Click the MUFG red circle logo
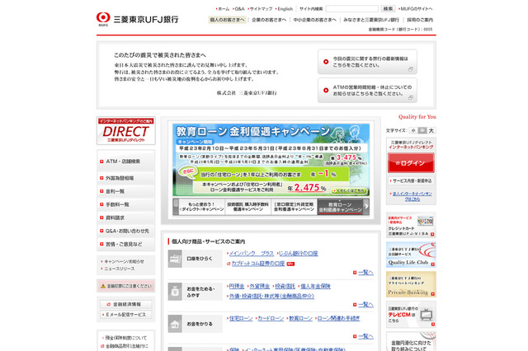This screenshot has height=351, width=528. pyautogui.click(x=103, y=17)
